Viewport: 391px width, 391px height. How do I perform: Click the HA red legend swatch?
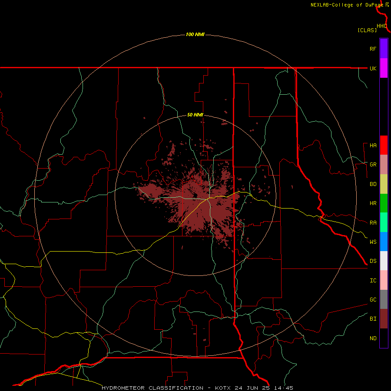(x=384, y=145)
